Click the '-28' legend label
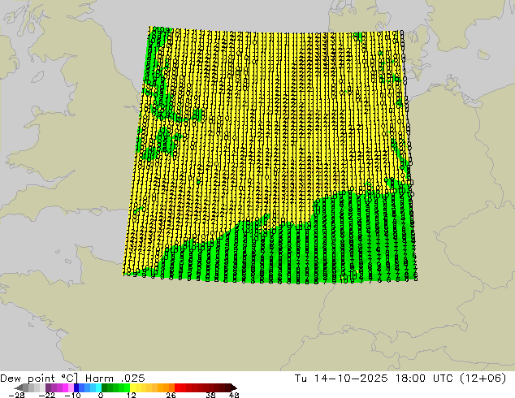The height and width of the screenshot is (398, 515). click(x=16, y=395)
